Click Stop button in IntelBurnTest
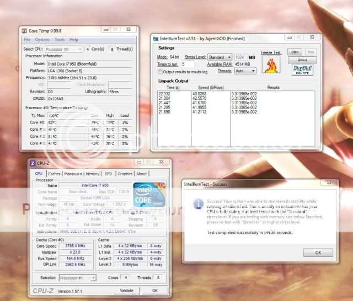 pyautogui.click(x=311, y=52)
